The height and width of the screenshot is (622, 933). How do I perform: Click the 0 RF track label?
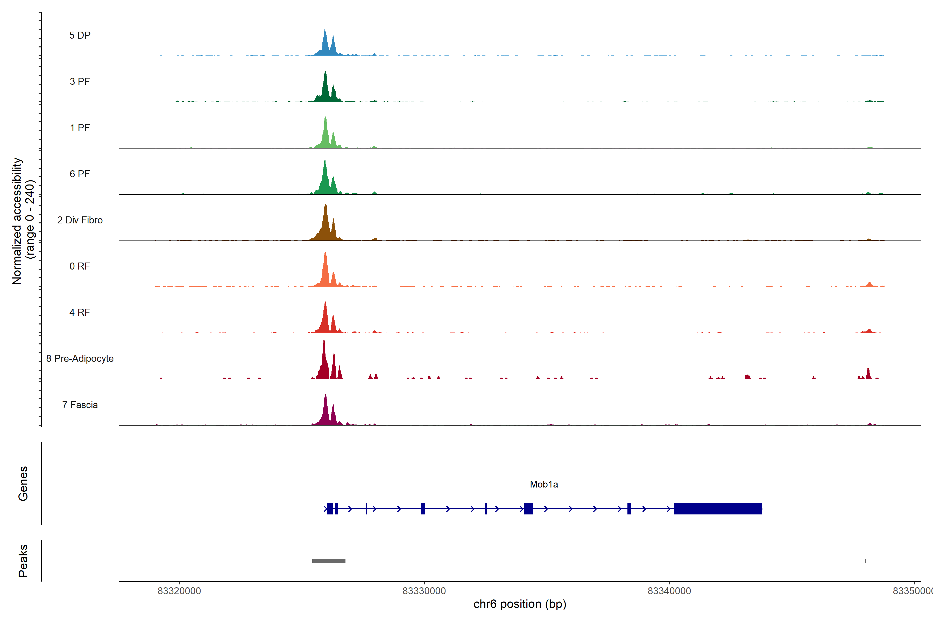click(80, 266)
